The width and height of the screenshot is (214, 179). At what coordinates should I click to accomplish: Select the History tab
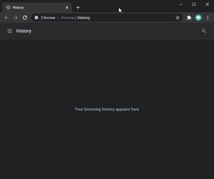[37, 7]
